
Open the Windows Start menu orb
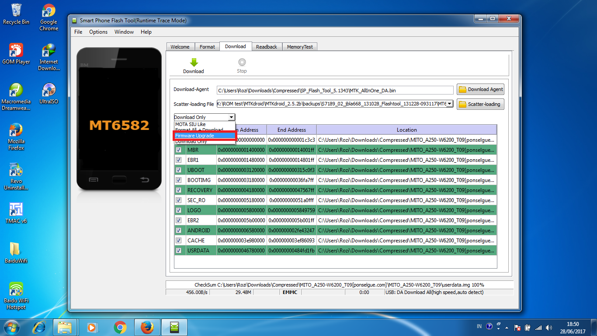(x=11, y=327)
